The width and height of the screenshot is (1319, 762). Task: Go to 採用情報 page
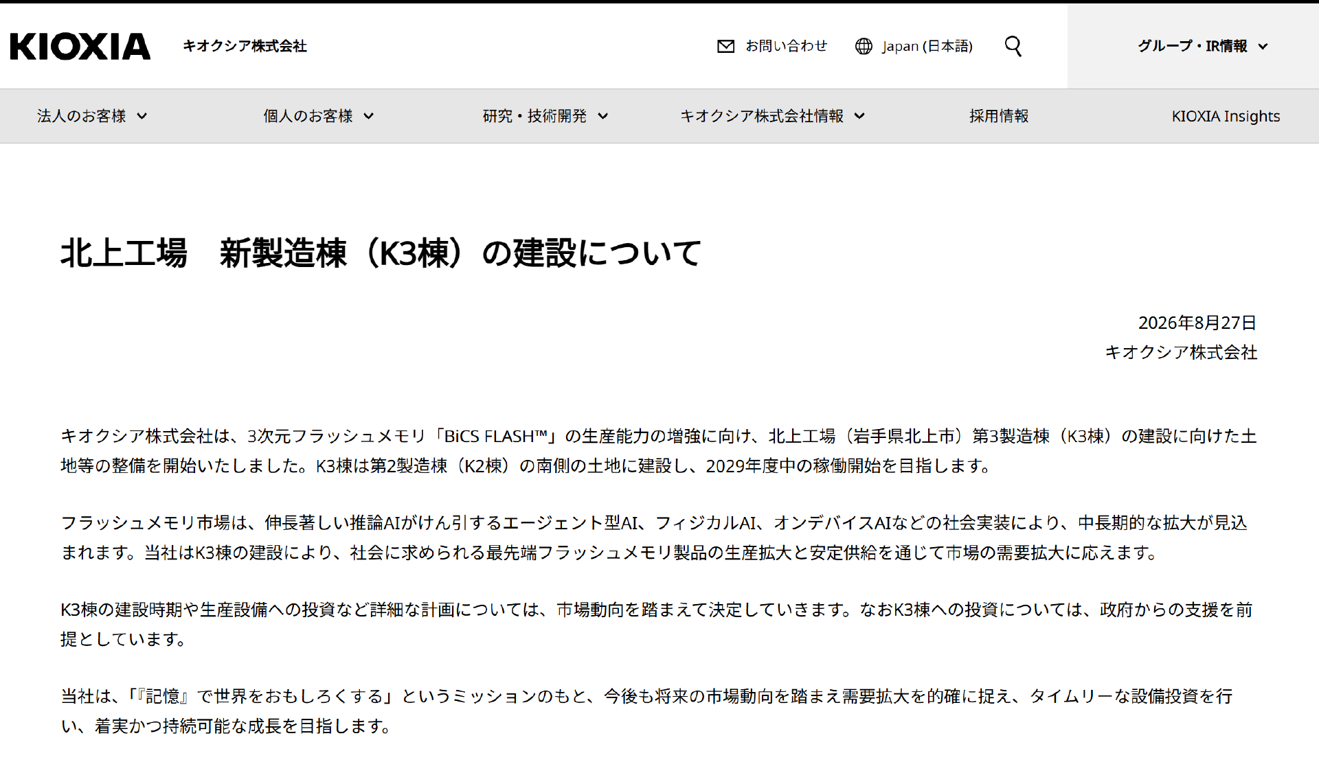pyautogui.click(x=999, y=116)
